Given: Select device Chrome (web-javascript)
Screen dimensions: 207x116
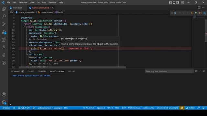Looking at the screenshot, I should coord(167,108).
